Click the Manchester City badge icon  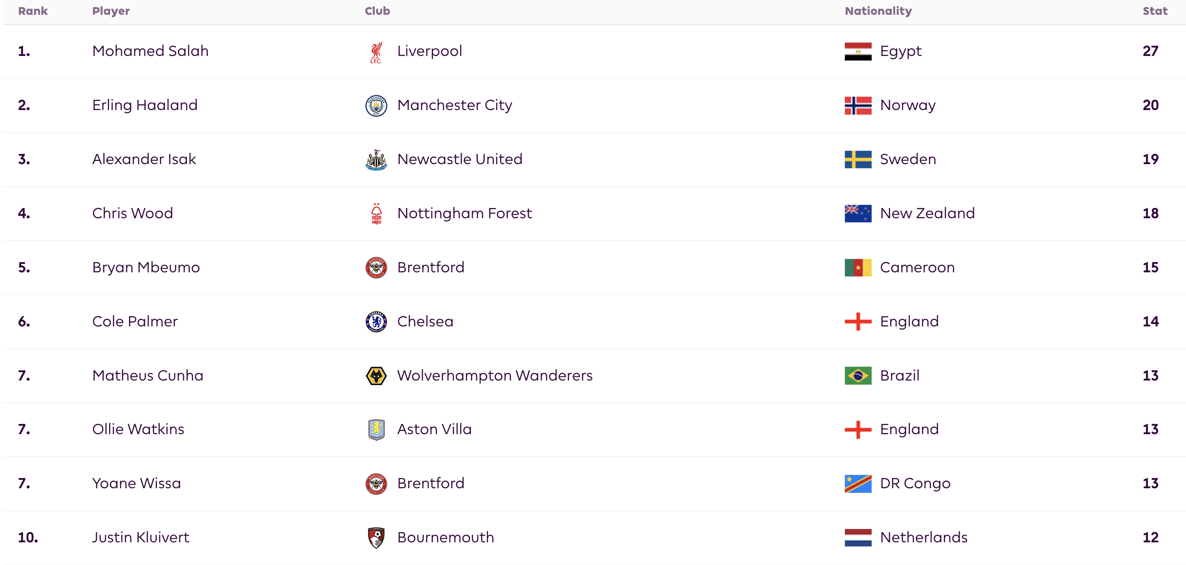coord(376,106)
